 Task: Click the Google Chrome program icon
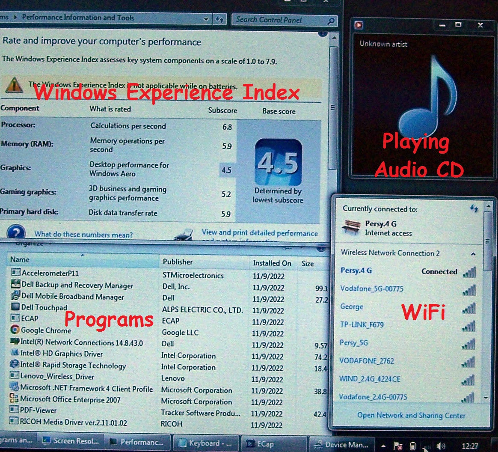click(x=15, y=330)
